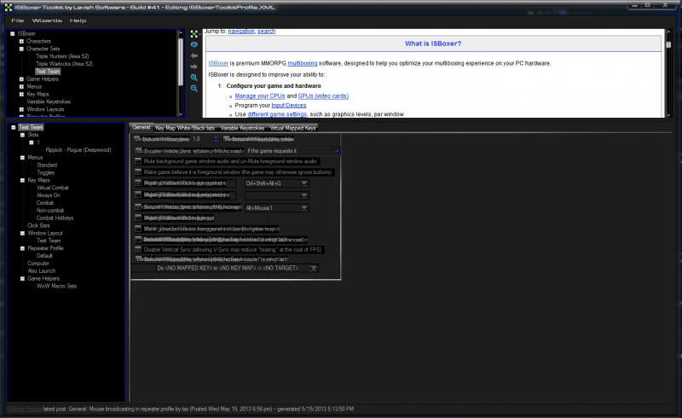
Task: Open the Help menu
Action: 78,20
